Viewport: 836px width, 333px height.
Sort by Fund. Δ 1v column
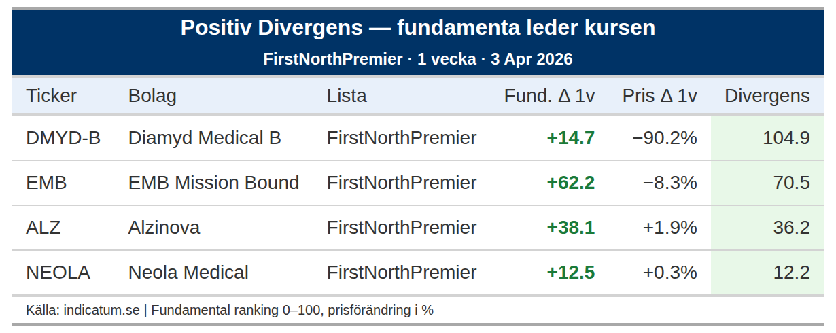[549, 96]
